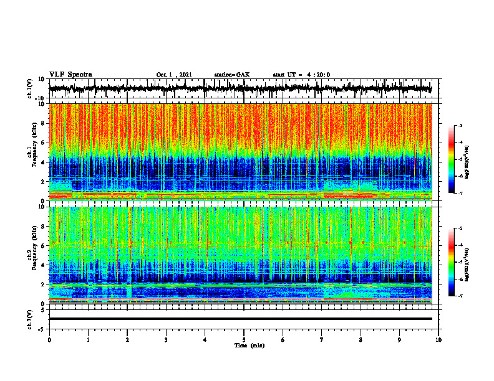
Task: Click the "VLF Spectra" title text
Action: coord(70,75)
